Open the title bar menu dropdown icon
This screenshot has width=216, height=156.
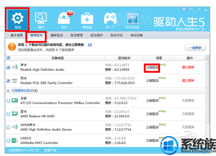pos(191,10)
